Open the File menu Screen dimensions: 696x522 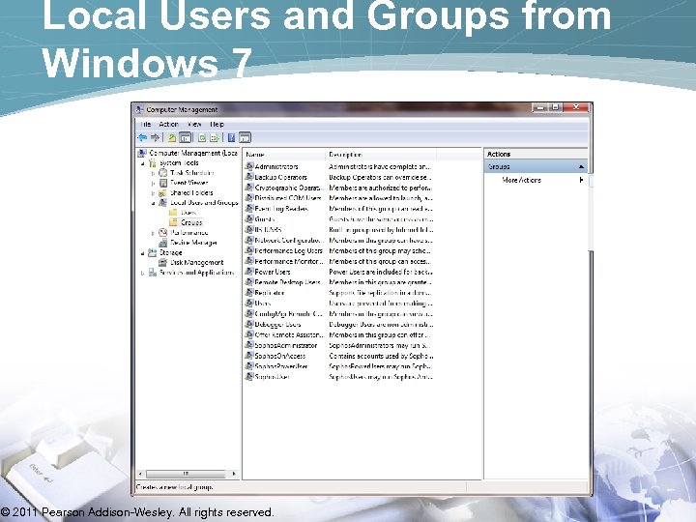point(146,125)
